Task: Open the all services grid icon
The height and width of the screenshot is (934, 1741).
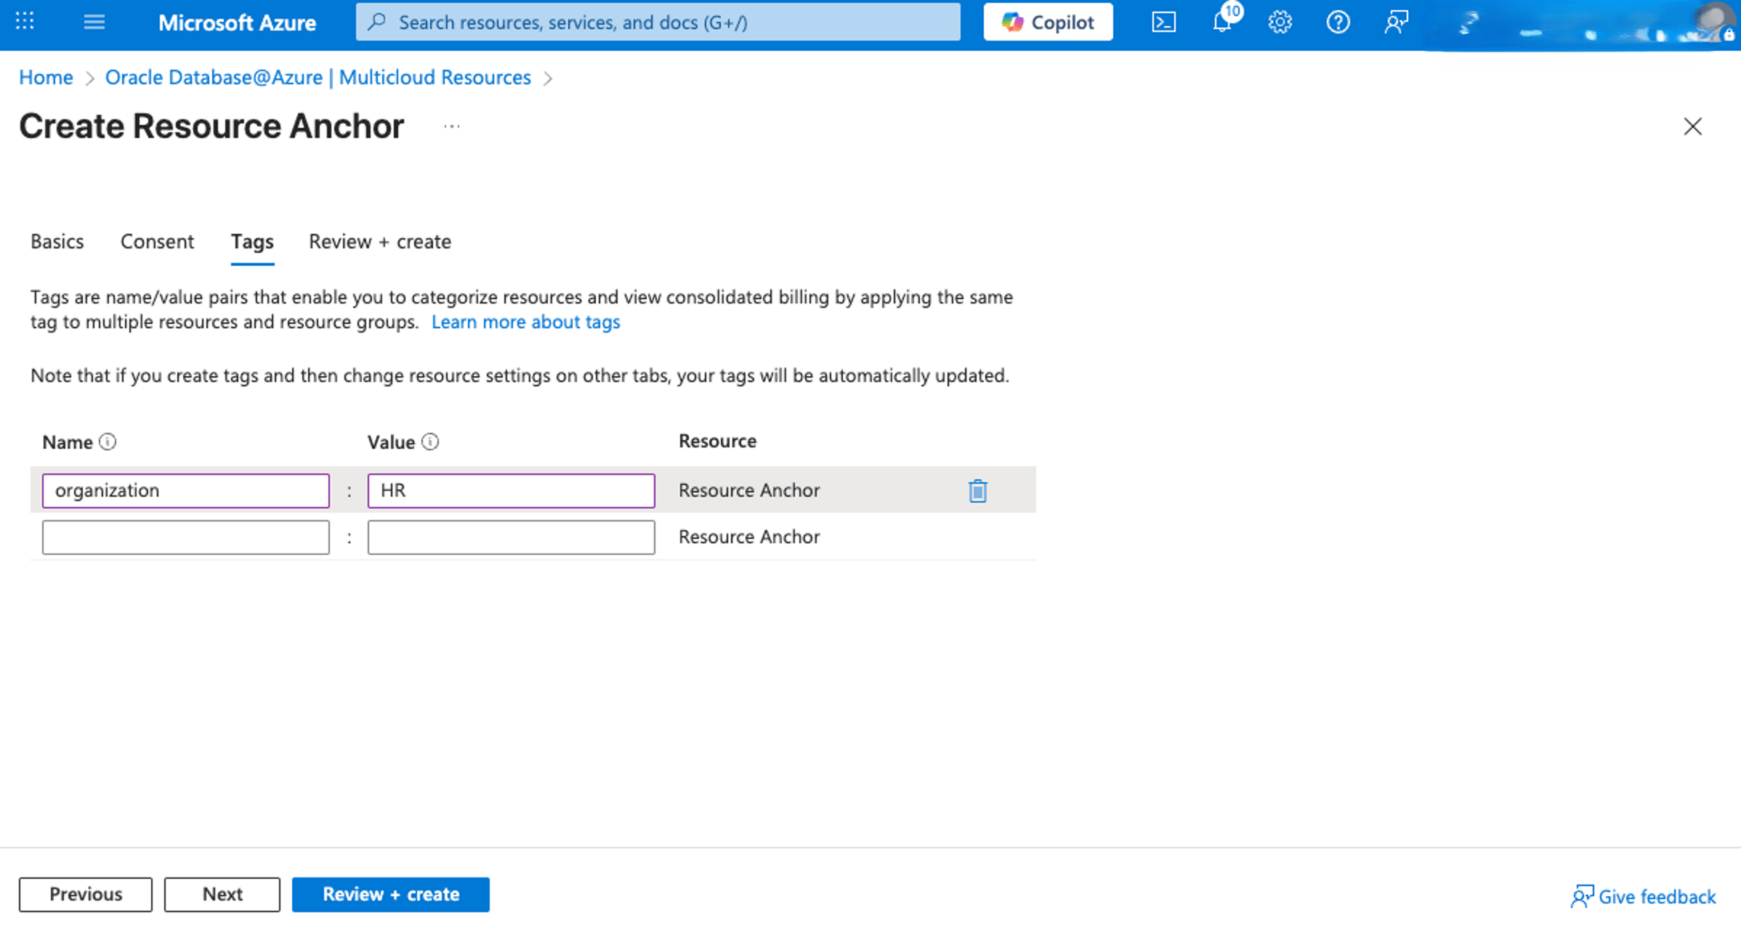Action: [x=24, y=22]
